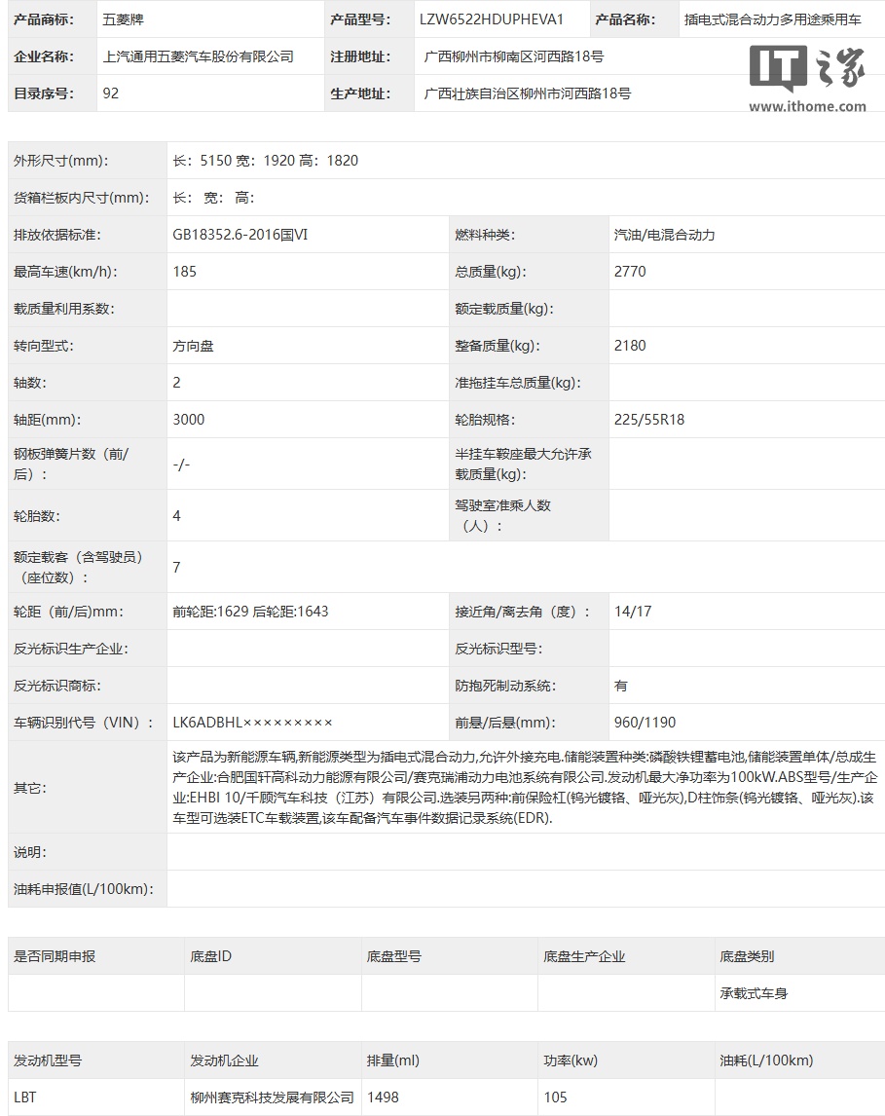The image size is (885, 1116).
Task: Click label 车辆识别代号（VIN）:
Action: 84,723
